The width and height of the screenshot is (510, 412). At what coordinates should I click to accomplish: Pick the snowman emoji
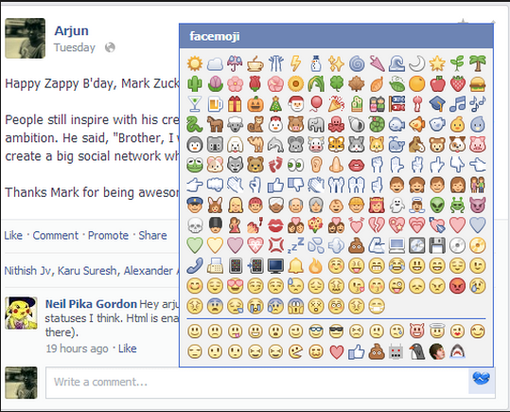[316, 63]
